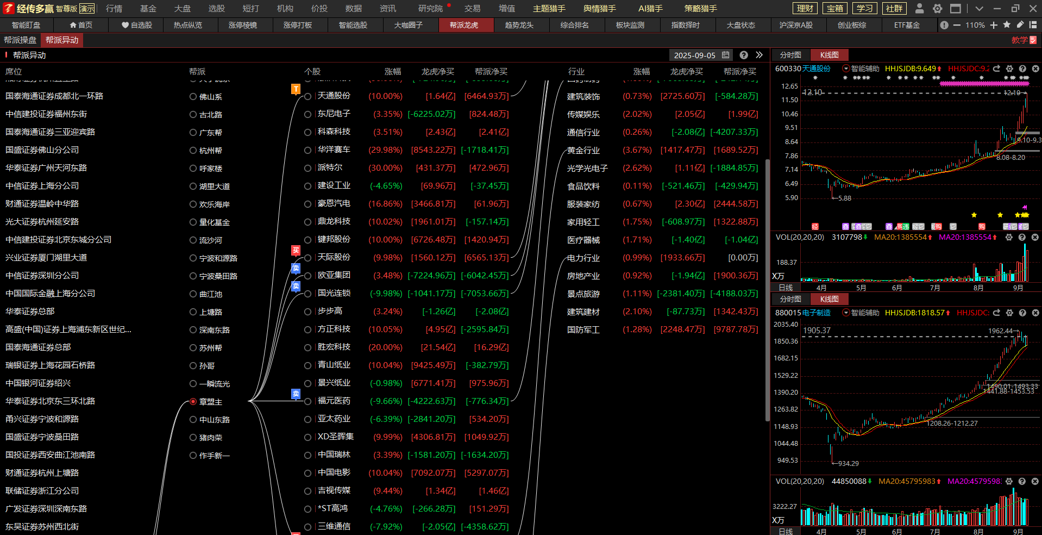This screenshot has height=535, width=1042.
Task: Select the 一瞬流光 radio button
Action: tap(193, 383)
